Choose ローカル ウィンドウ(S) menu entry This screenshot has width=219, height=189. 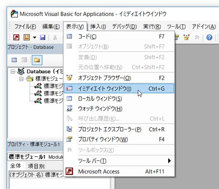pos(119,99)
